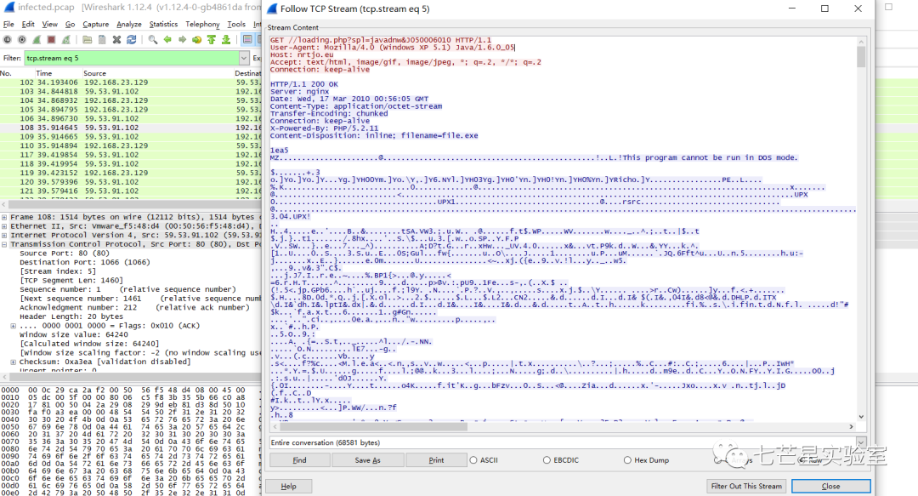918x496 pixels.
Task: Select packet 119 from 192.168.23.129
Action: click(130, 173)
